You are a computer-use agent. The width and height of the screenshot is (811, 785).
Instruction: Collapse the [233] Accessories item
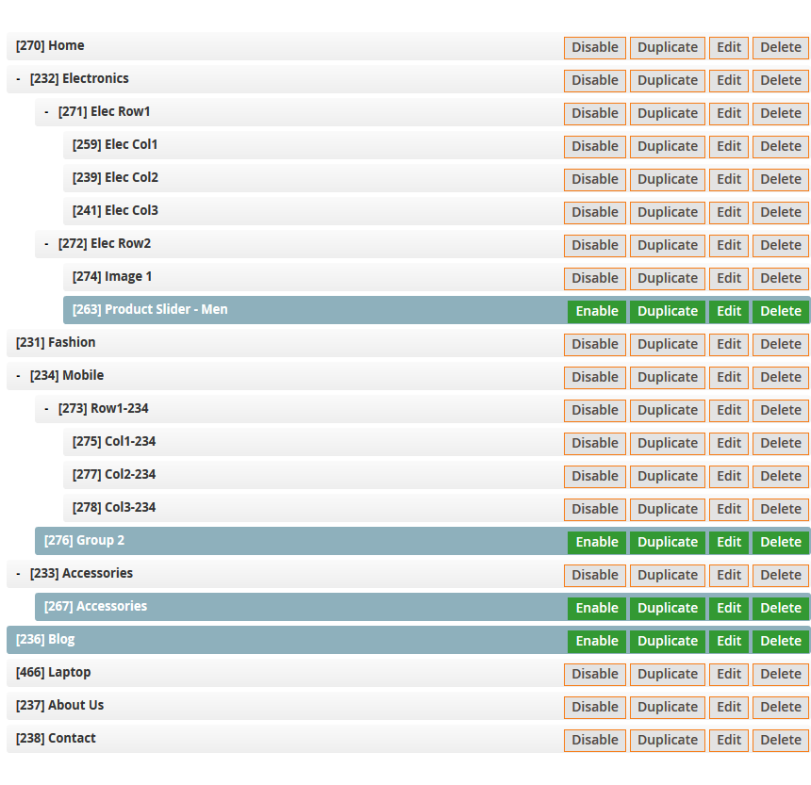pos(18,574)
